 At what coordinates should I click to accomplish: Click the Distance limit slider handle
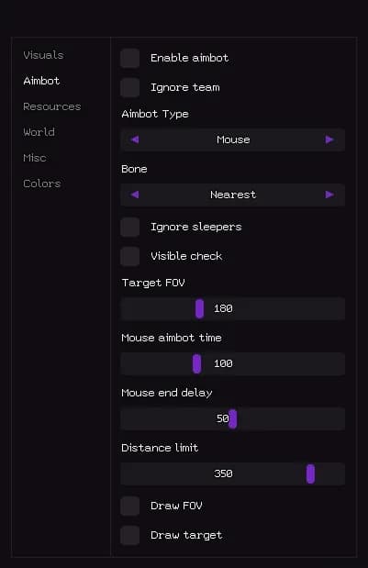pyautogui.click(x=310, y=473)
